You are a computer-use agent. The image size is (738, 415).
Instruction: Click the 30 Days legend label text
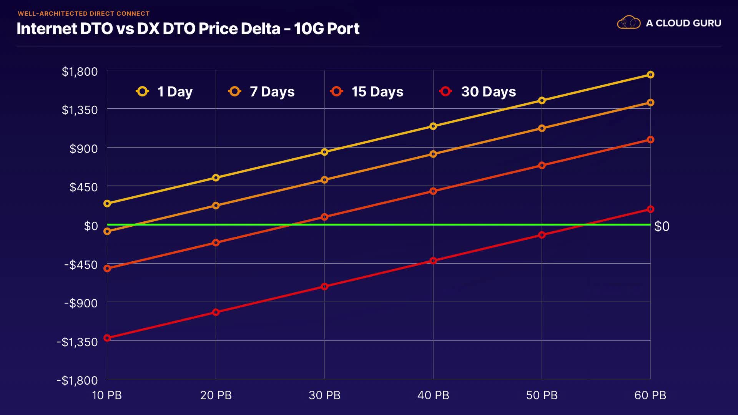pos(488,91)
